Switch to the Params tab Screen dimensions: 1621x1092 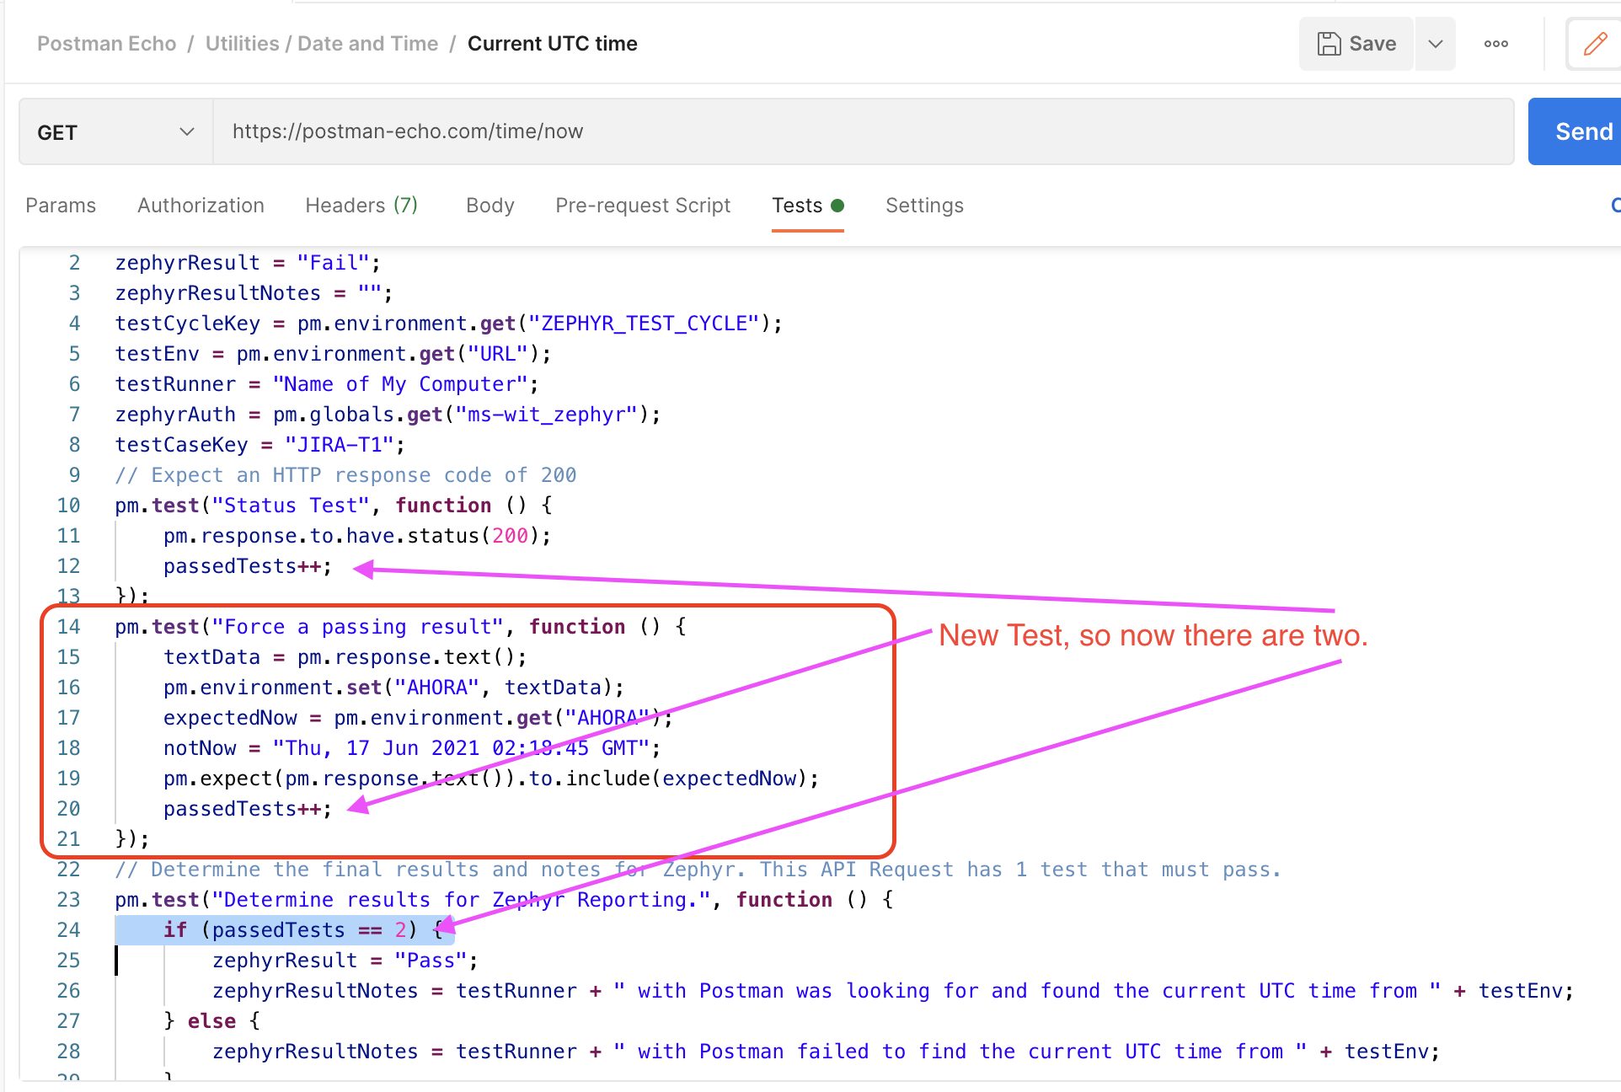pyautogui.click(x=61, y=206)
